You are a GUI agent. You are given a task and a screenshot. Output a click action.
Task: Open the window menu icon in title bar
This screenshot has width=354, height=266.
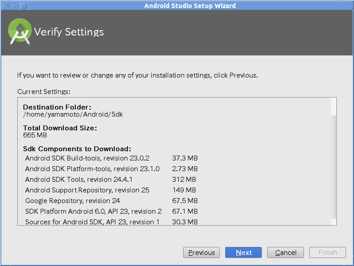[5, 6]
